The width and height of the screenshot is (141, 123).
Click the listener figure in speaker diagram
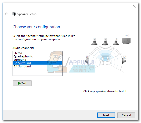105,60
